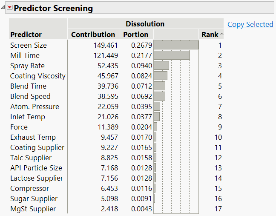The height and width of the screenshot is (216, 276).
Task: Click the Copy Selected link
Action: [x=250, y=24]
